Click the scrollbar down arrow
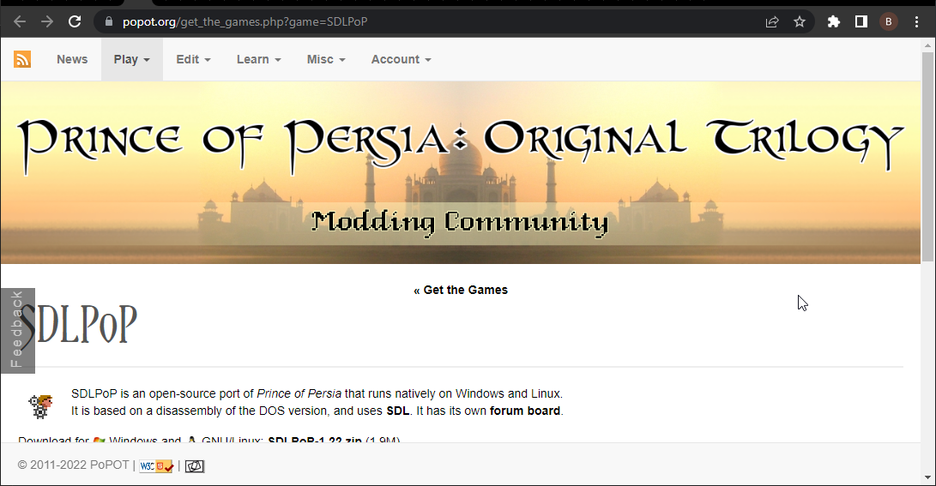Viewport: 936px width, 486px height. pyautogui.click(x=927, y=477)
